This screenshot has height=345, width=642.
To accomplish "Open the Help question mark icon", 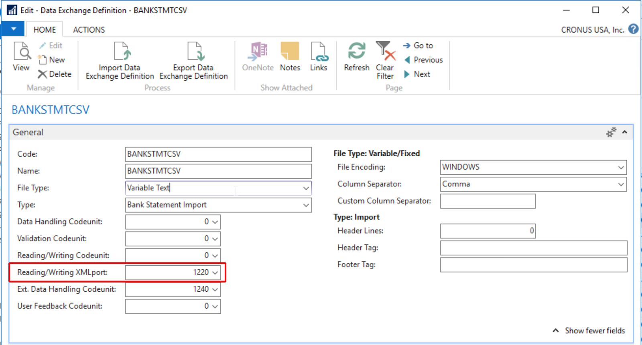I will (x=634, y=29).
